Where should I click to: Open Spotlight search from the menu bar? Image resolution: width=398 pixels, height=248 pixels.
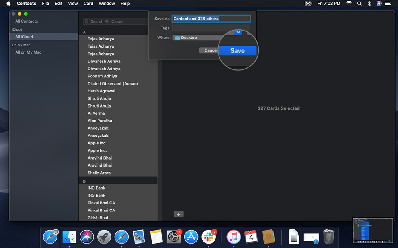pyautogui.click(x=359, y=3)
